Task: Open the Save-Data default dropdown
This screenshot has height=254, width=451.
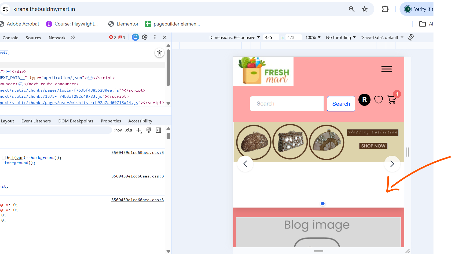Action: pyautogui.click(x=382, y=38)
